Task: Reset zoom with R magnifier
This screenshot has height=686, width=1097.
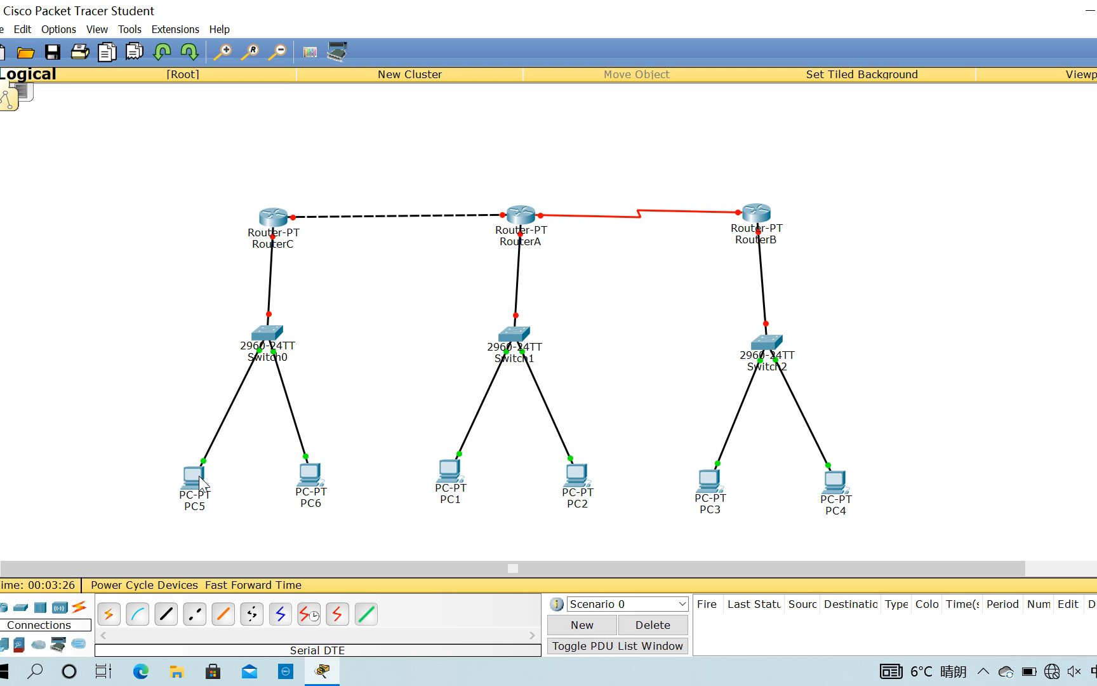Action: pyautogui.click(x=249, y=52)
